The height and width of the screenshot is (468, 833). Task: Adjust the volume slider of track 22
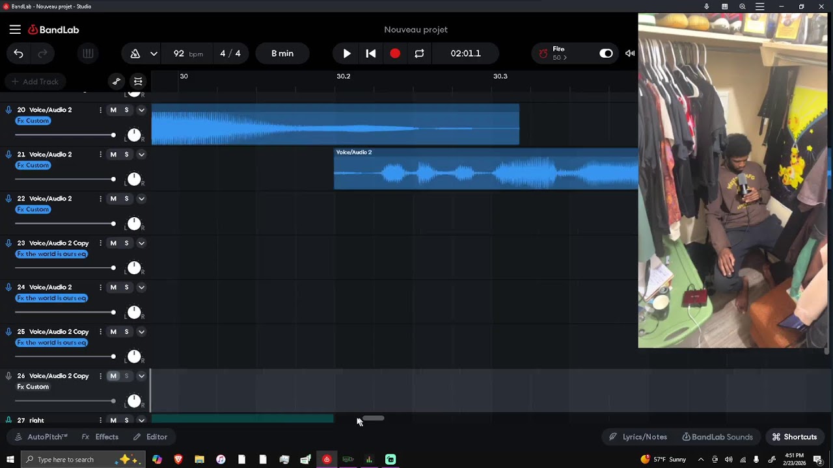(x=65, y=224)
